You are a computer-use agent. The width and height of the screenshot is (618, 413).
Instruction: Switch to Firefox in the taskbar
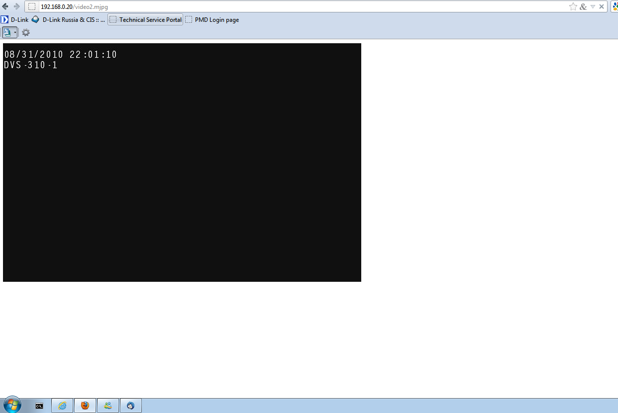coord(85,406)
